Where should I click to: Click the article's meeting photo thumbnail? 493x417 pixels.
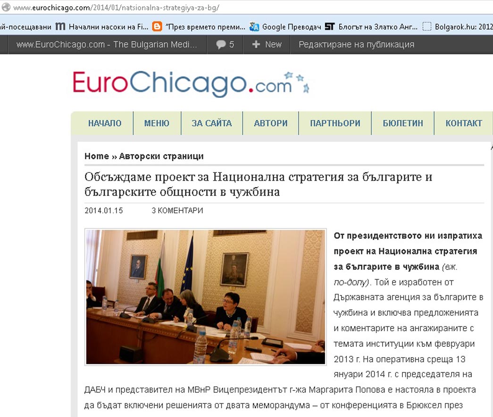point(205,297)
